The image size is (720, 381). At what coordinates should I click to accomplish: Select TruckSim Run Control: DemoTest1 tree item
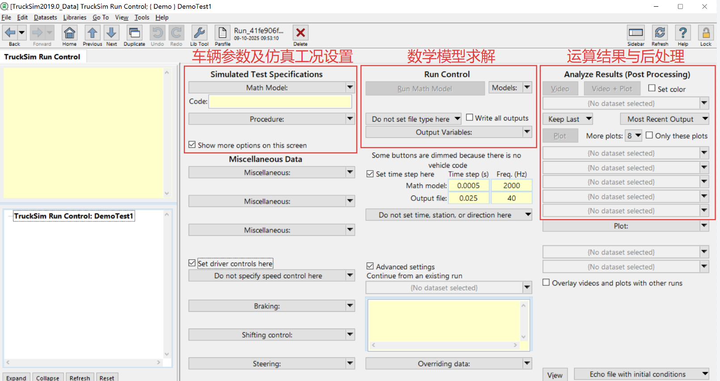74,216
